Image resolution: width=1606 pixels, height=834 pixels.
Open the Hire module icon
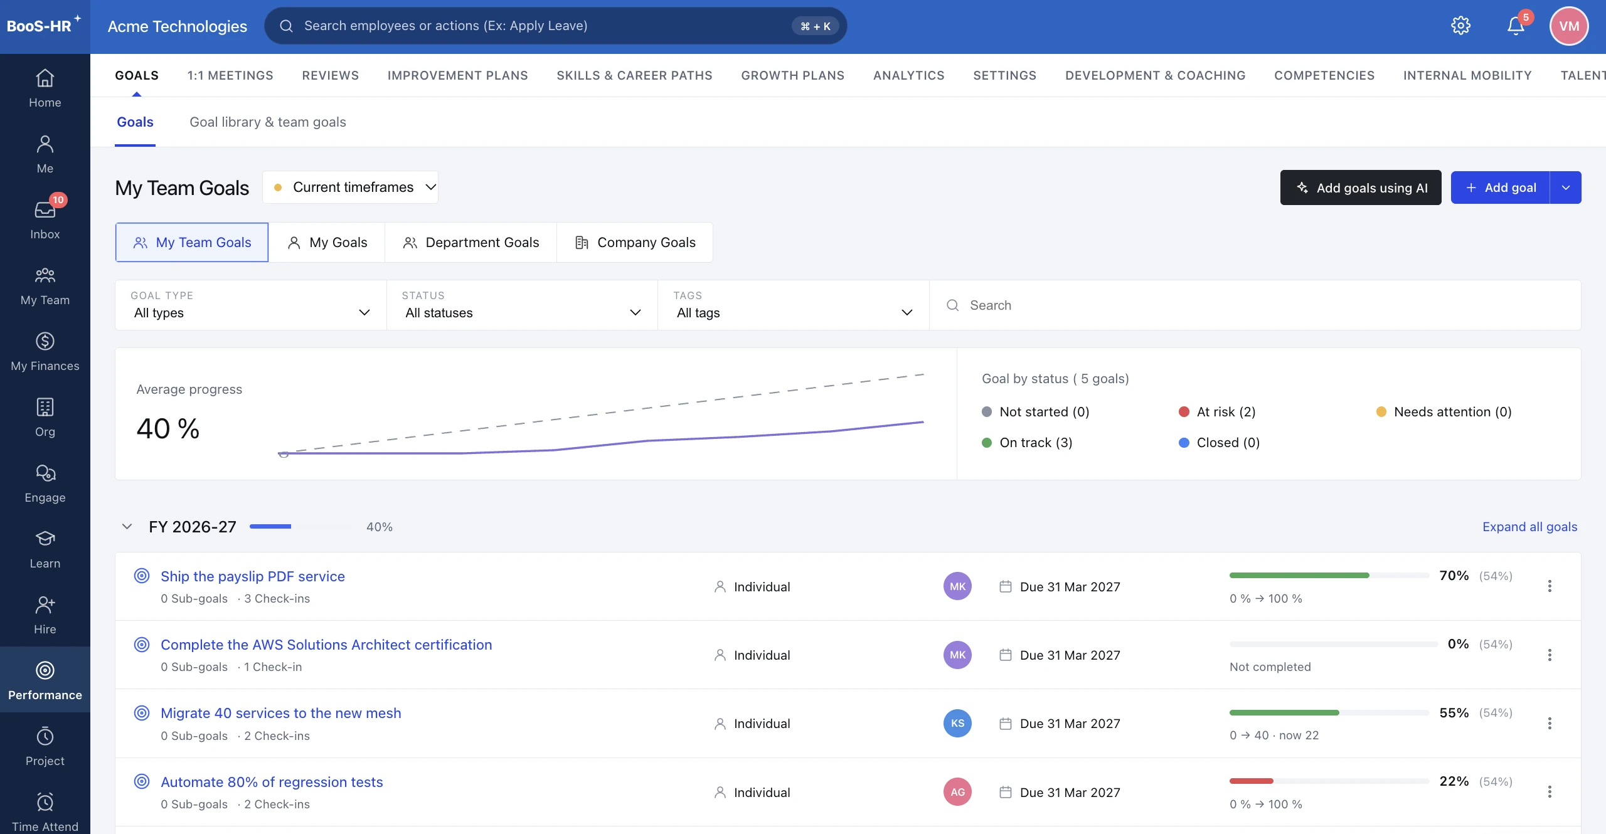[x=45, y=604]
